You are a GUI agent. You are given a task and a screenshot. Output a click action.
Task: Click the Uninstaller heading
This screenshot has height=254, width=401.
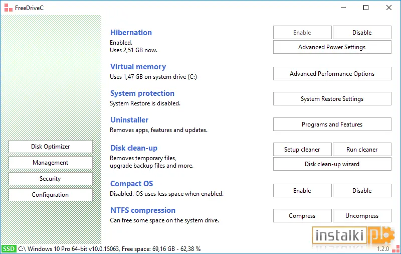129,120
